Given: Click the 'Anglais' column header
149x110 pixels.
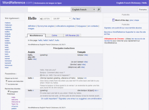Looking at the screenshot, I should click(x=31, y=52).
